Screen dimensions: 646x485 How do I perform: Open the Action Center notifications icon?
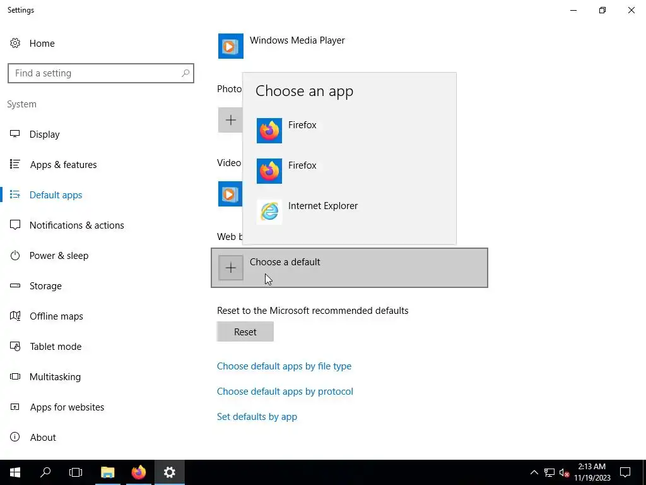625,472
